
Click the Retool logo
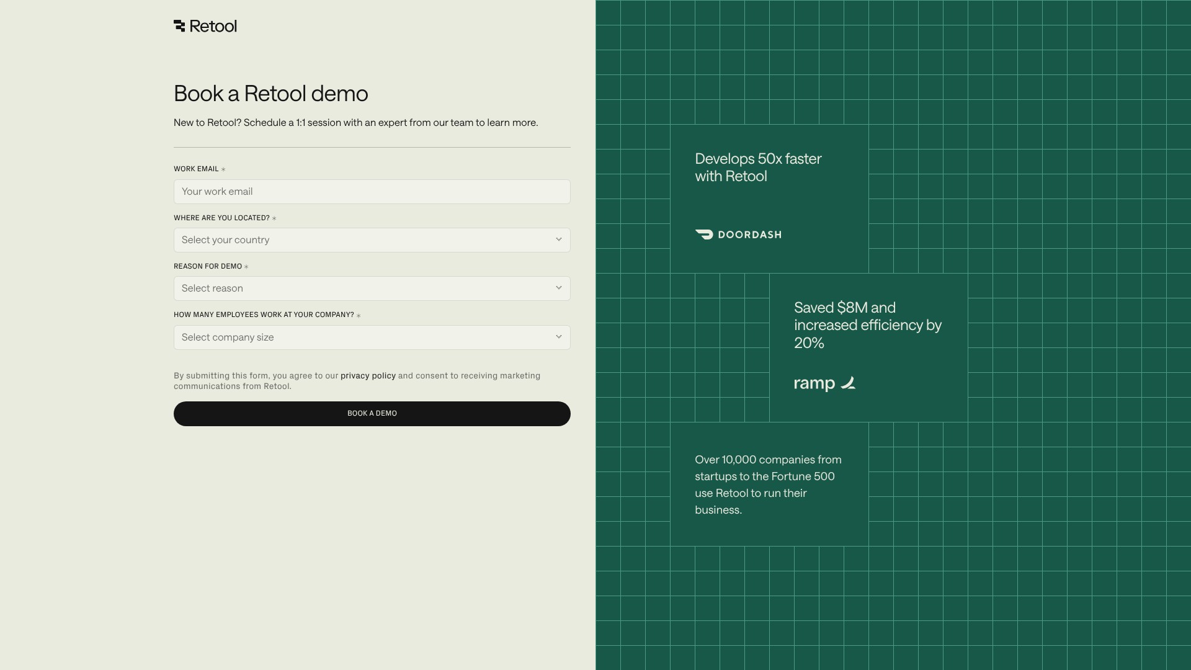pyautogui.click(x=205, y=26)
